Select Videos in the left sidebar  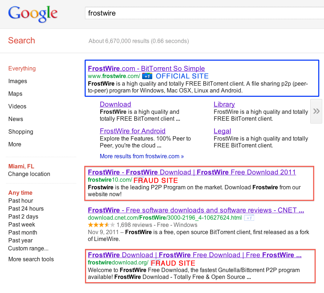[17, 107]
